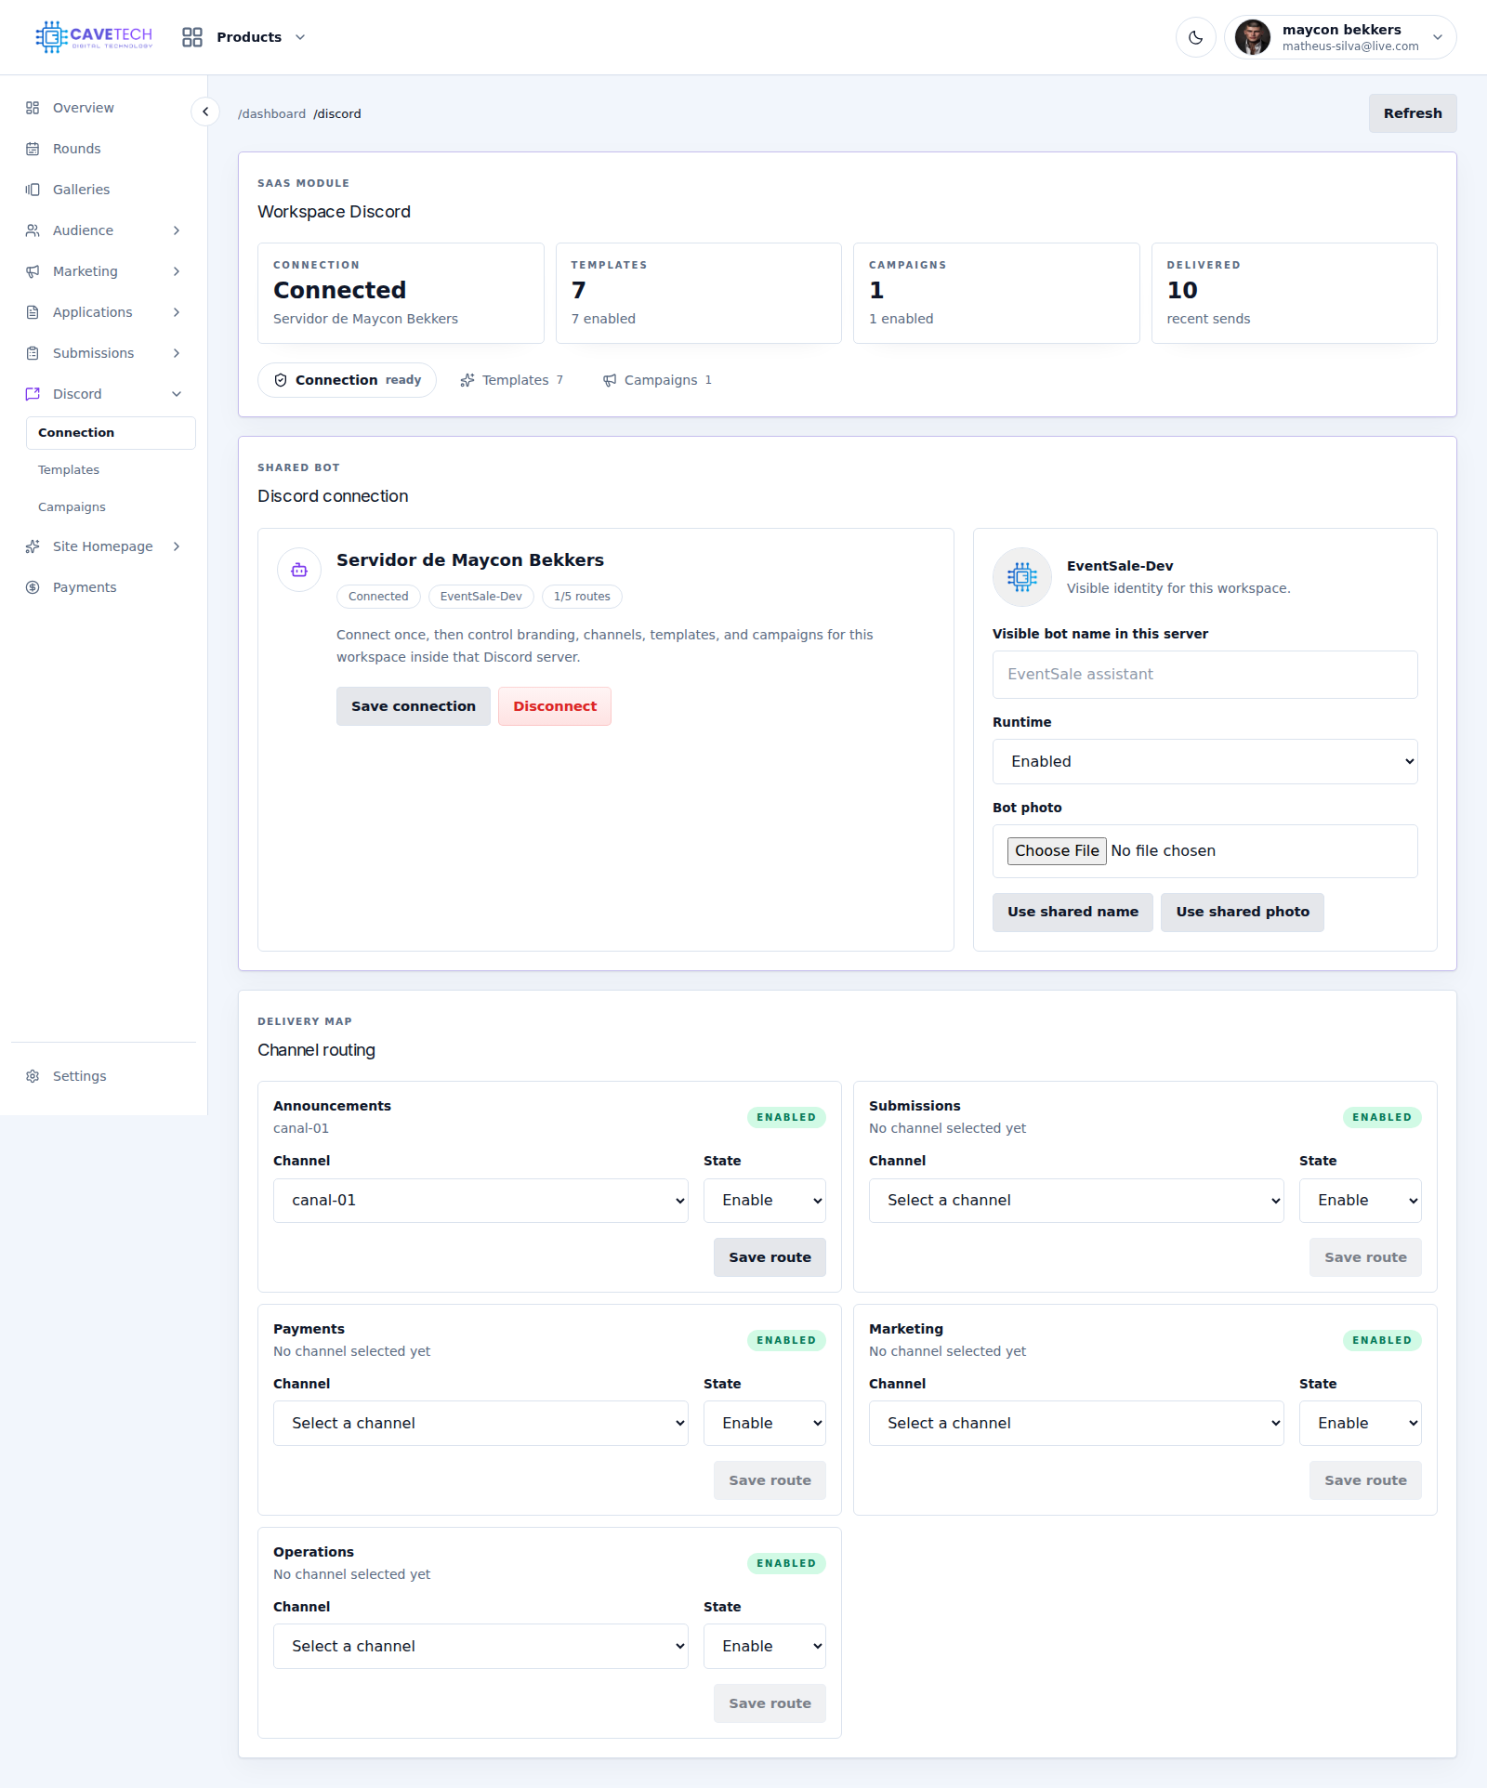The height and width of the screenshot is (1788, 1487).
Task: Expand the Marketing submenu
Action: coord(177,271)
